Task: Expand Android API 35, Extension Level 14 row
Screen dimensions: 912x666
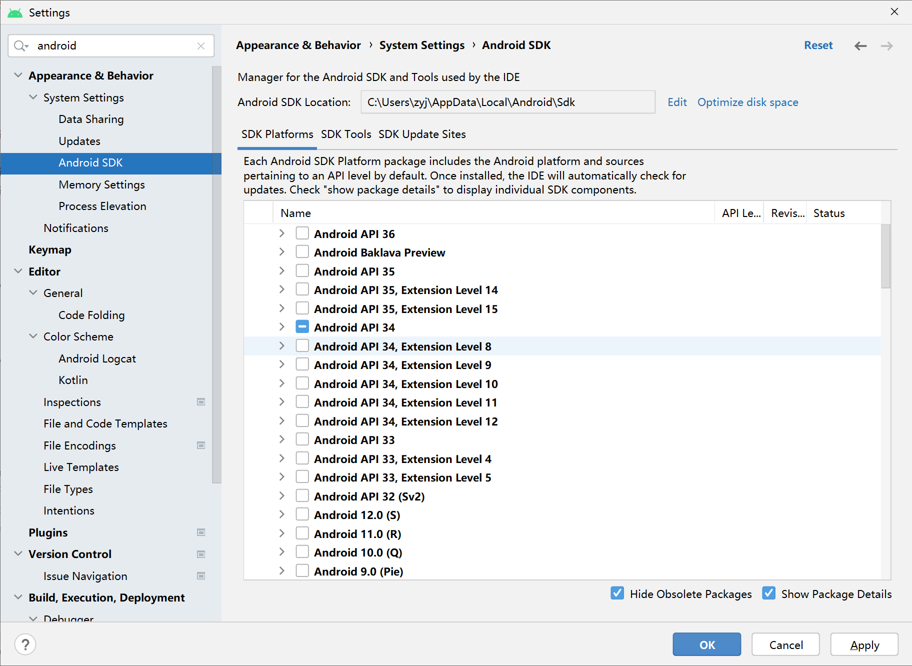Action: [x=281, y=289]
